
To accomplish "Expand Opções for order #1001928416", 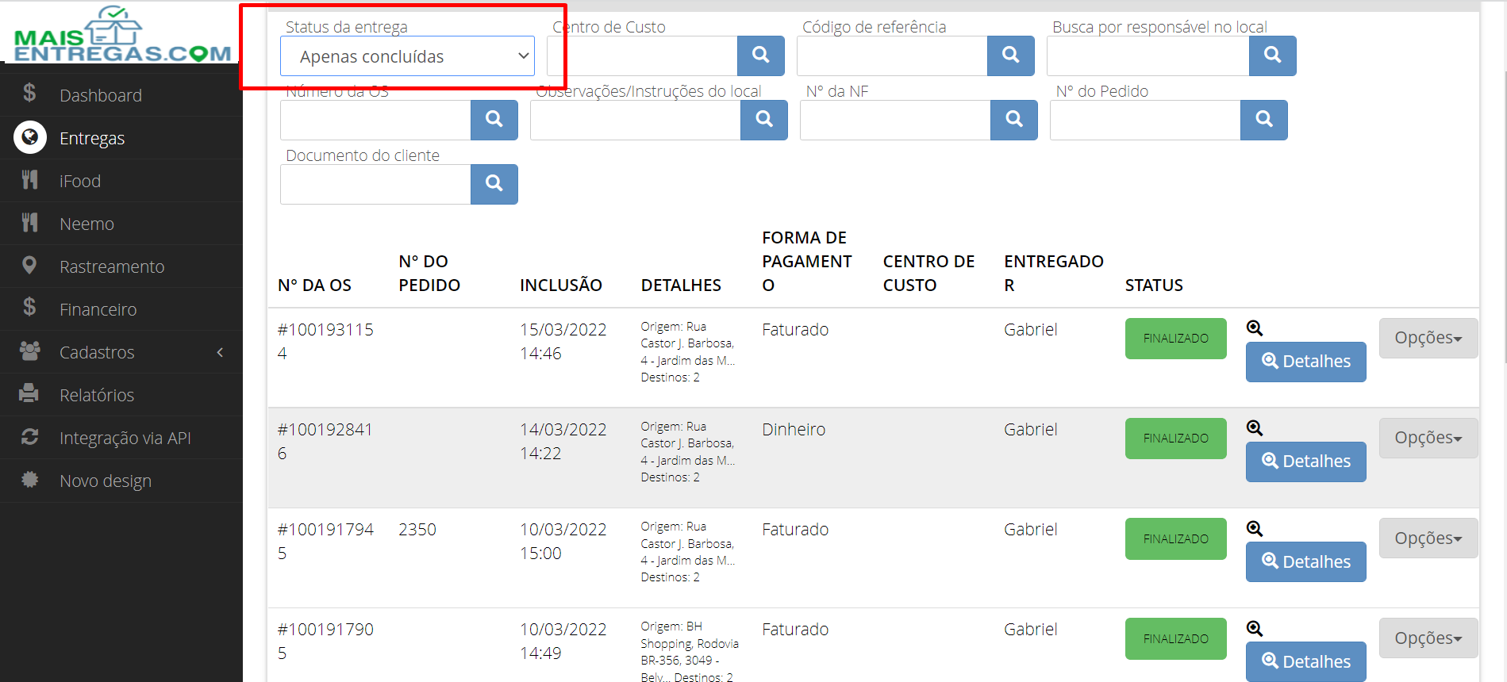I will point(1428,438).
